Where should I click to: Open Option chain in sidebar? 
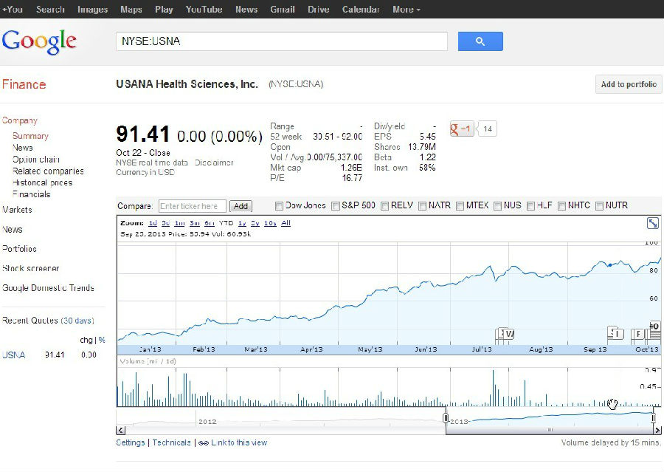[x=36, y=160]
